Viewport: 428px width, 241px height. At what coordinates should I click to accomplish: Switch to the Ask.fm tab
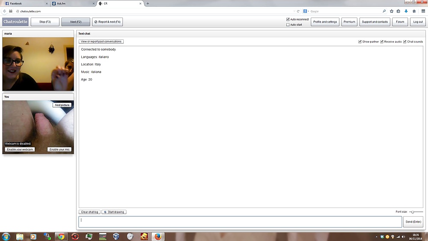pos(71,3)
